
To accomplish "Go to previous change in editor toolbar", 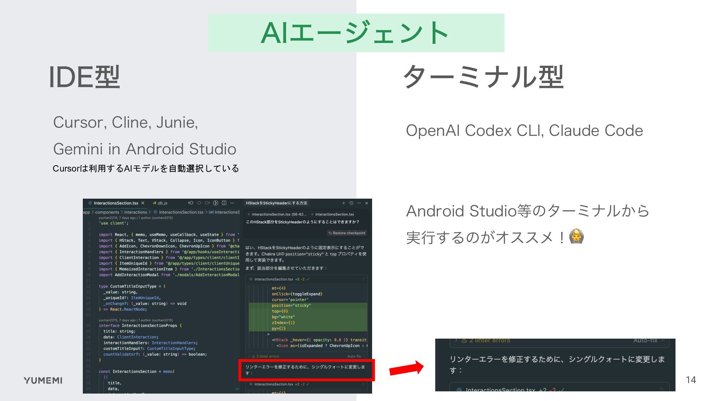I will tap(191, 203).
